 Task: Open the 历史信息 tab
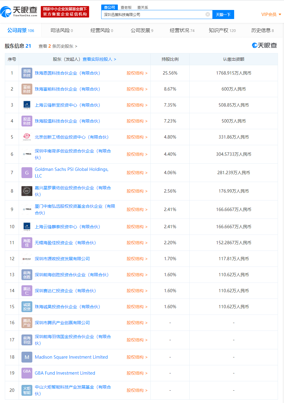pos(263,30)
